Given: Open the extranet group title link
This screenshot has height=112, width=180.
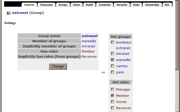Looking at the screenshot, I should pyautogui.click(x=20, y=13).
